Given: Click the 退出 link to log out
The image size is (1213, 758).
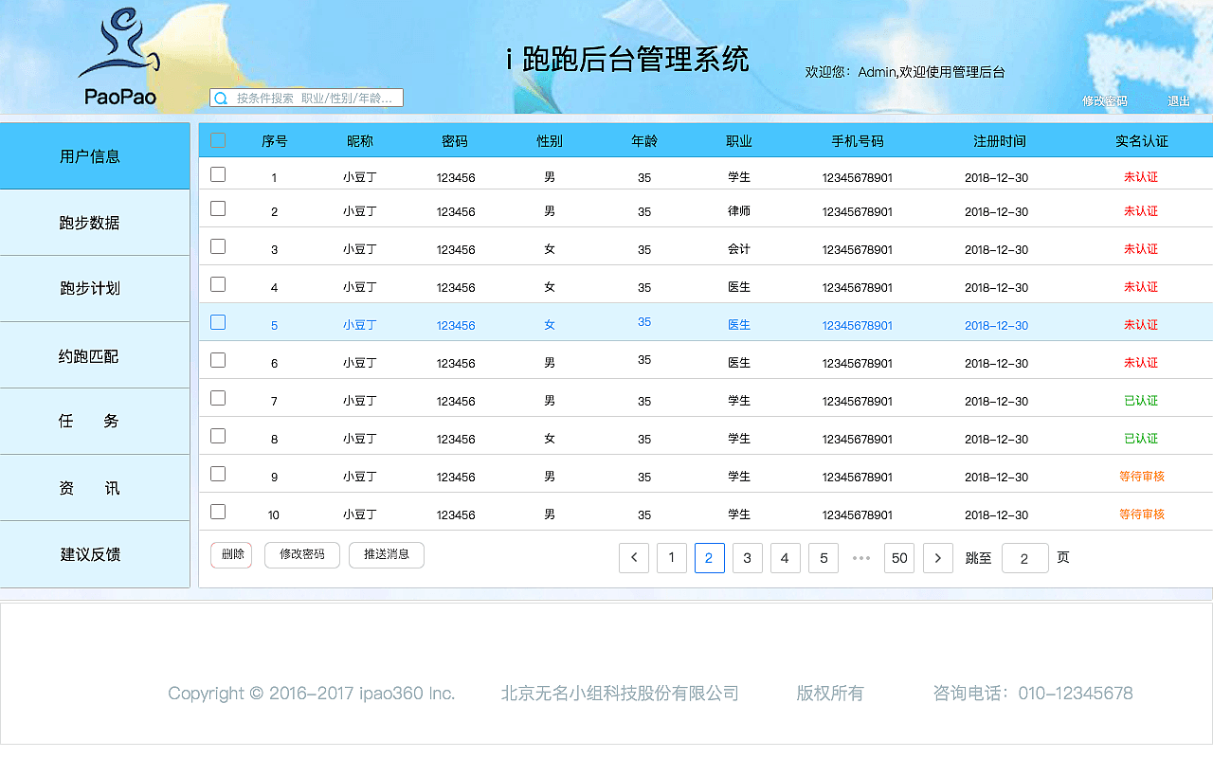Looking at the screenshot, I should (1177, 100).
